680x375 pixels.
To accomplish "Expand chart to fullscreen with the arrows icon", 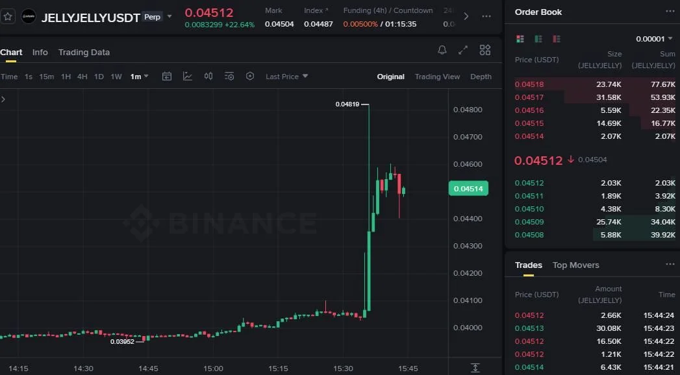I will point(463,50).
